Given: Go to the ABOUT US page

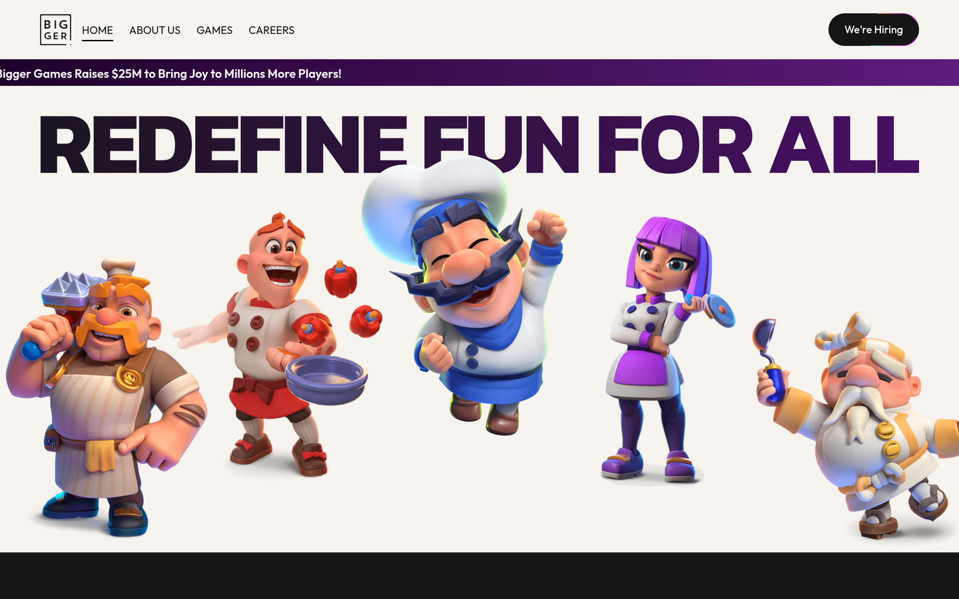Looking at the screenshot, I should (155, 30).
